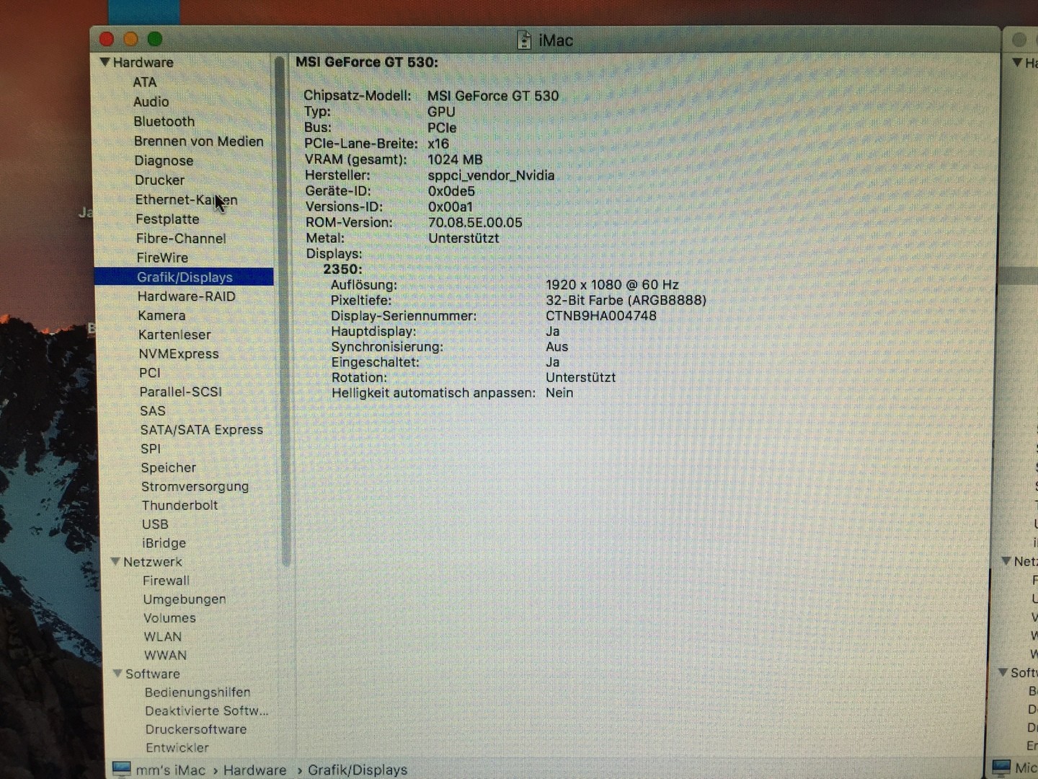Collapse the Netzwerk section triangle

115,561
